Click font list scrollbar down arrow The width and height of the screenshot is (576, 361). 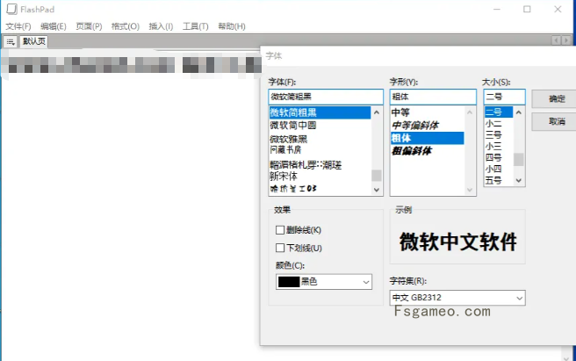click(x=377, y=190)
